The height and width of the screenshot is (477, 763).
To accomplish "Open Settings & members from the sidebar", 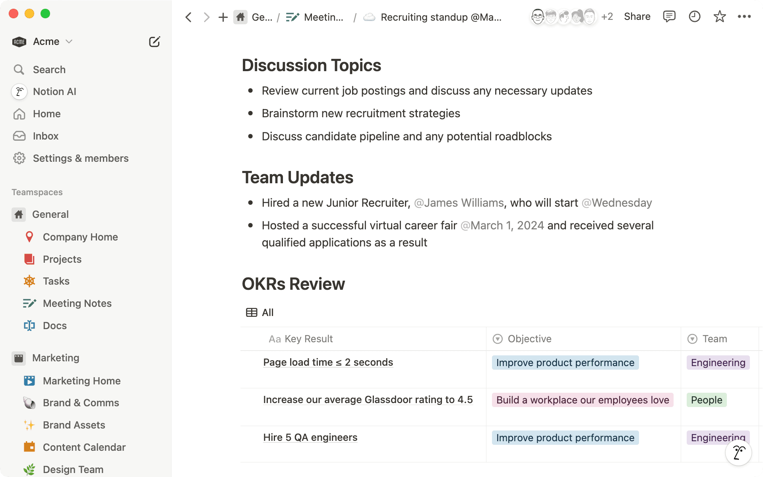I will pyautogui.click(x=81, y=158).
